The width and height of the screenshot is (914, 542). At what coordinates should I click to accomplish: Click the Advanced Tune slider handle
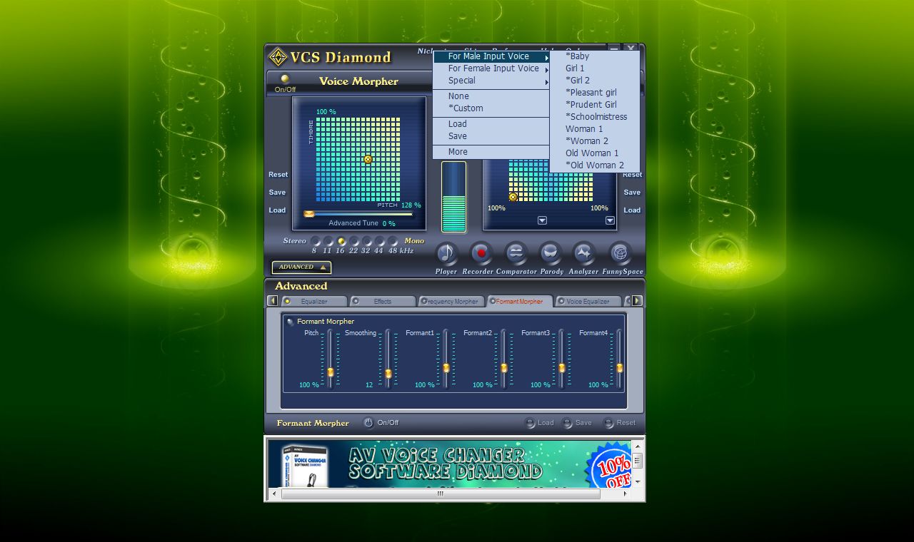tap(309, 213)
